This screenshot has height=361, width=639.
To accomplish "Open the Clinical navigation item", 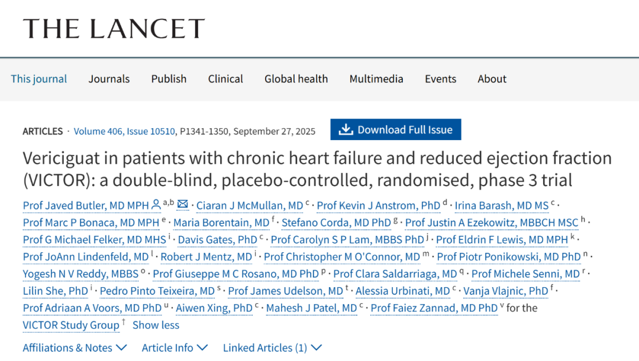I will pos(225,79).
